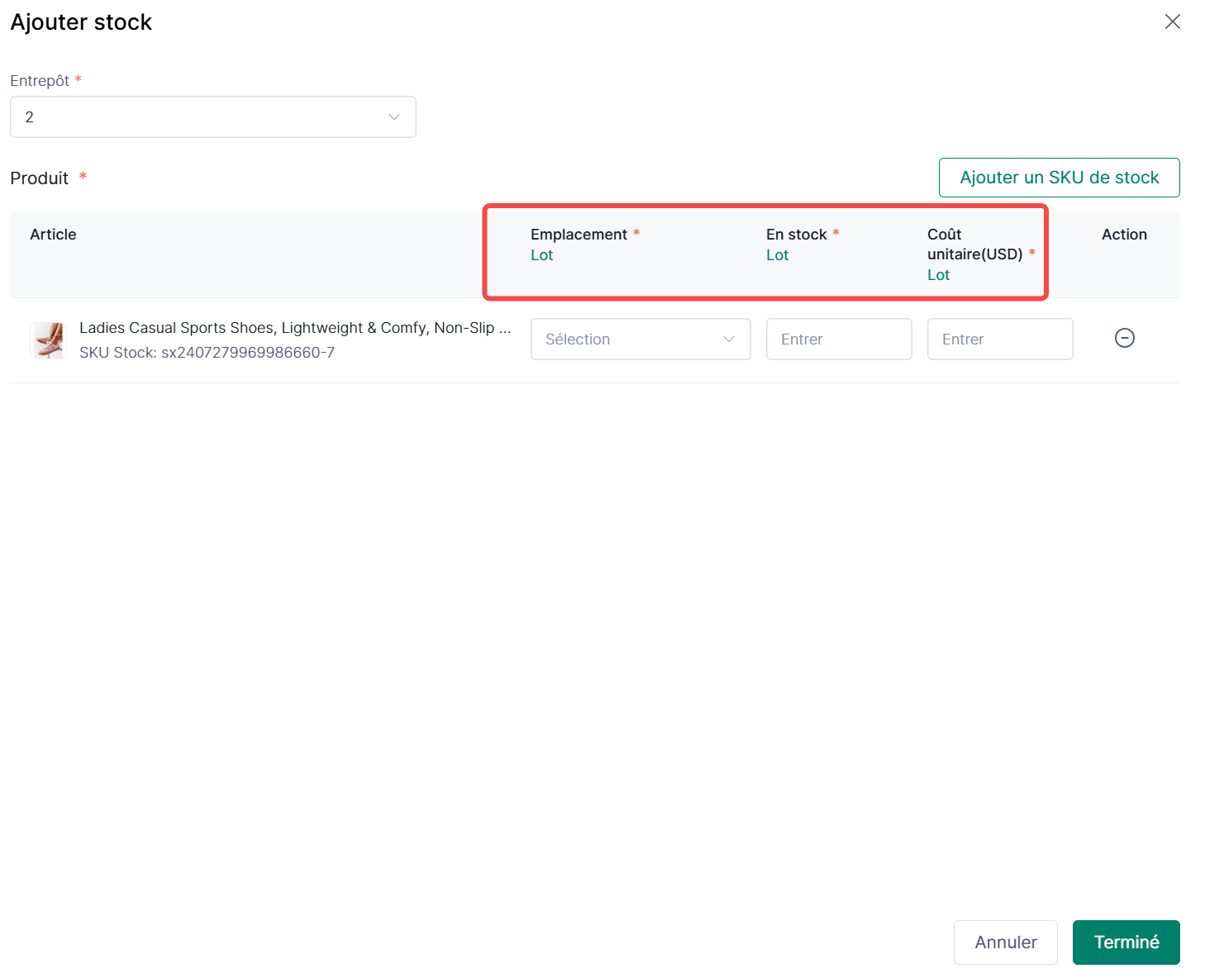Click the Entrepôt dropdown chevron arrow
Viewport: 1205px width, 978px height.
pyautogui.click(x=394, y=117)
